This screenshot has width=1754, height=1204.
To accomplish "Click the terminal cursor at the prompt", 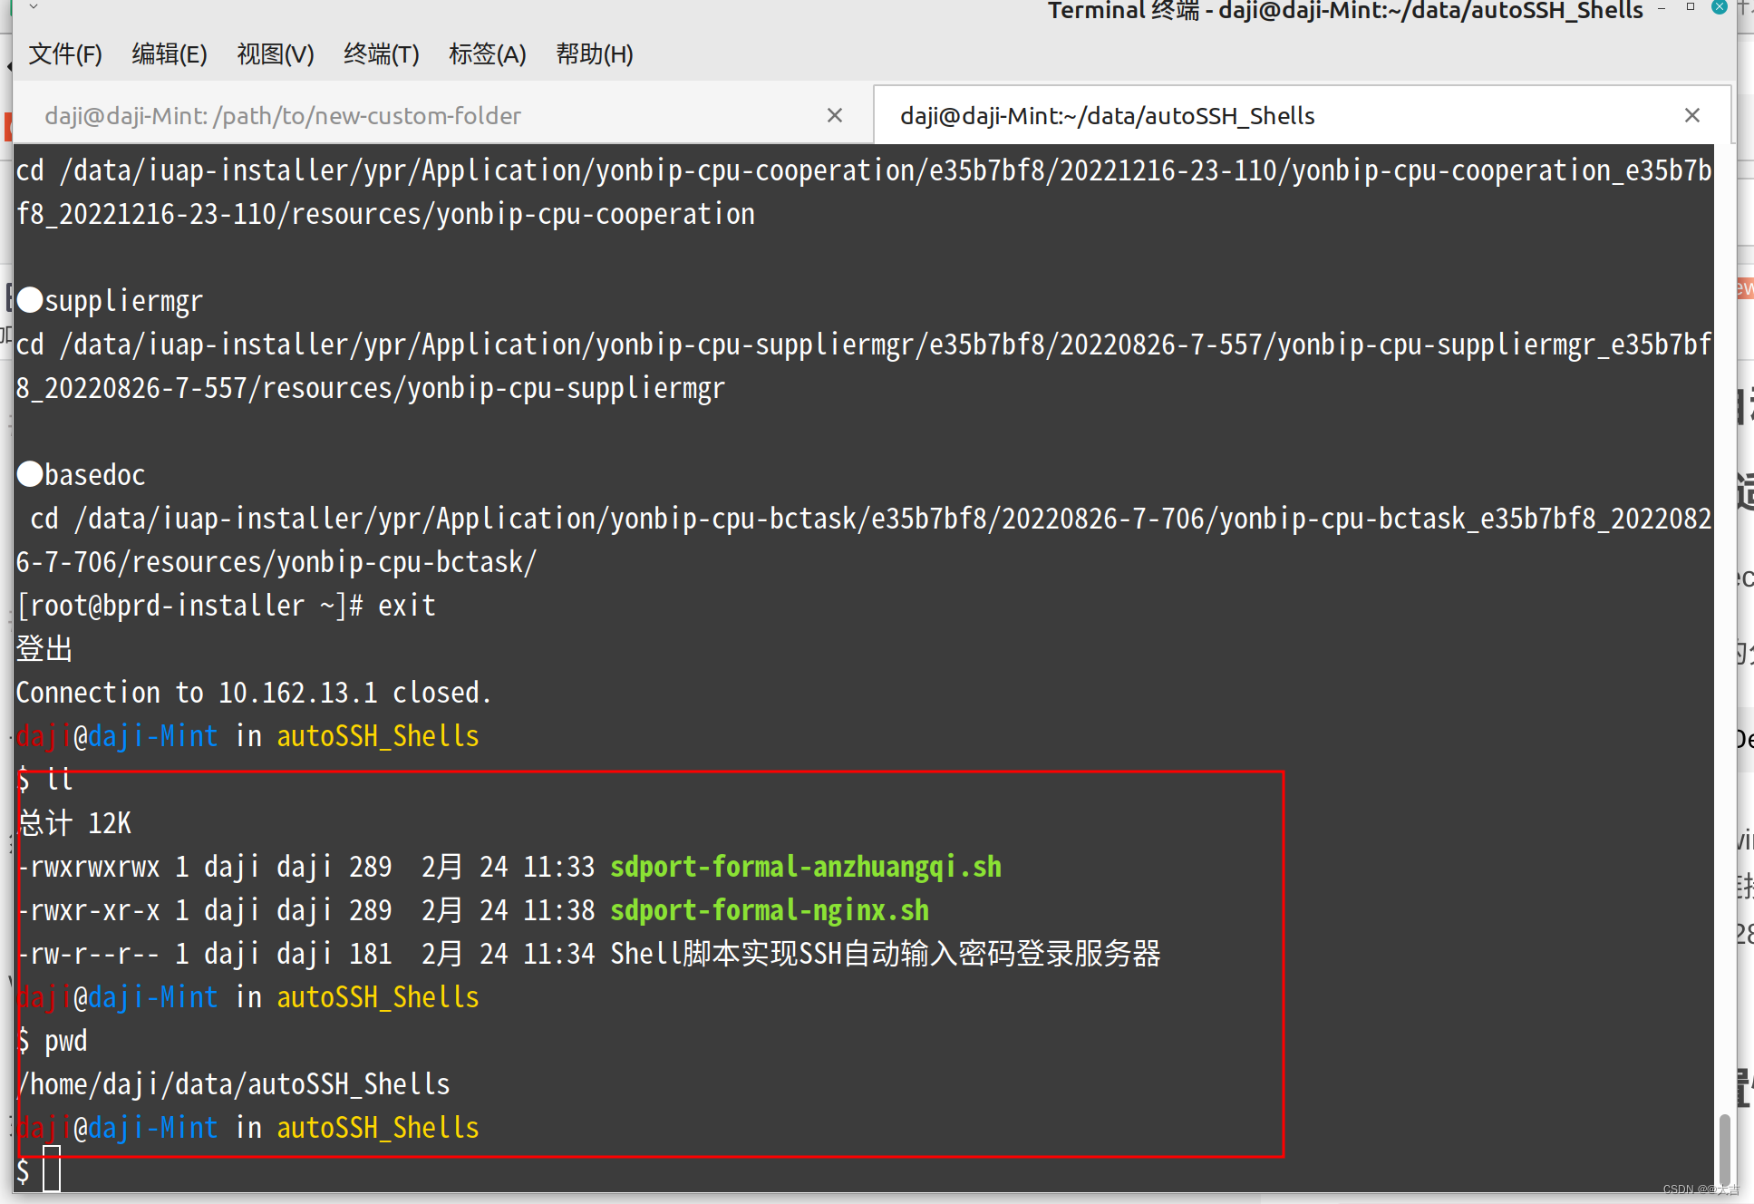I will click(52, 1170).
